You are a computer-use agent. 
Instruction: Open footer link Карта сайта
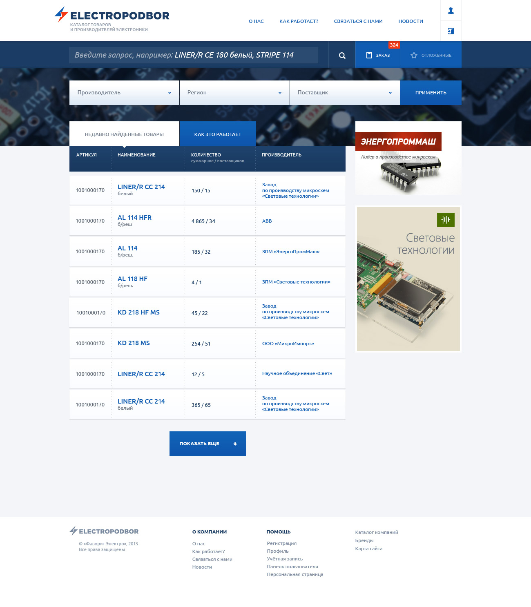click(x=369, y=549)
